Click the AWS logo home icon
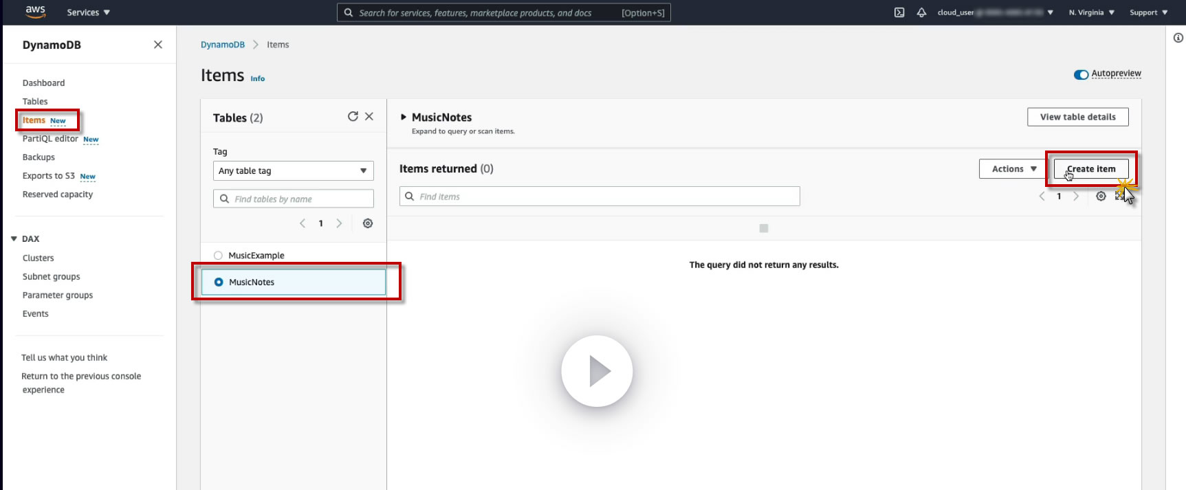Image resolution: width=1186 pixels, height=490 pixels. [35, 12]
